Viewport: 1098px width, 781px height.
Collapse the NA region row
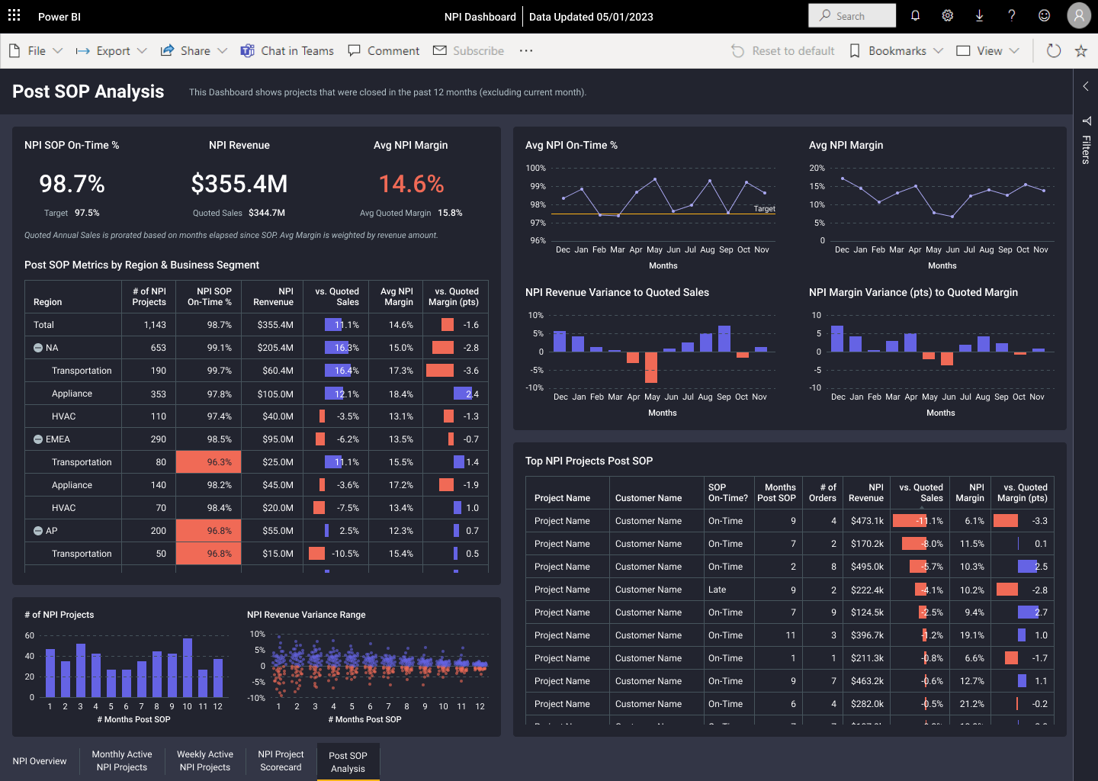click(38, 348)
